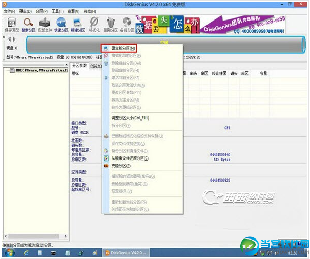Select 克隆分区(P) in context menu

click(121, 166)
